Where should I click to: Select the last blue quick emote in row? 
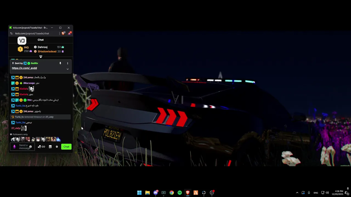click(x=58, y=139)
